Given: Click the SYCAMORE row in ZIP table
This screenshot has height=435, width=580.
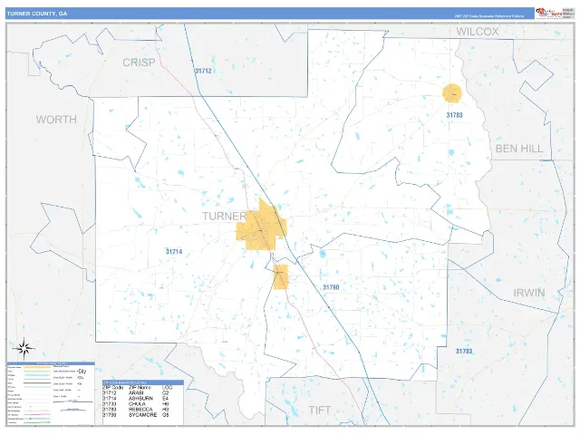Looking at the screenshot, I should tap(137, 415).
